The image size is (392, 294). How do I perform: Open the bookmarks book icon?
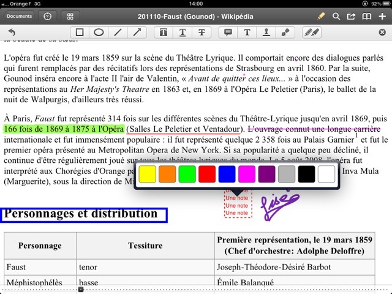click(367, 16)
